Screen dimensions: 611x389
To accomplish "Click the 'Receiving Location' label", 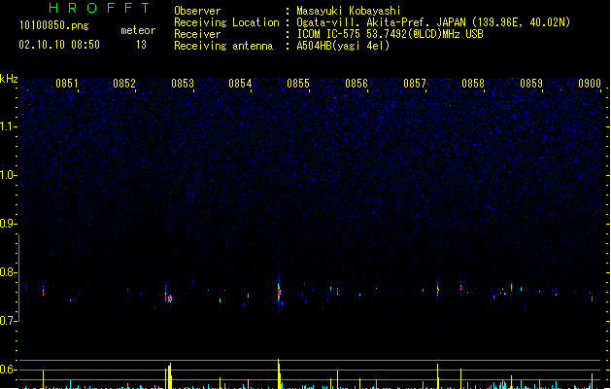I will 226,22.
